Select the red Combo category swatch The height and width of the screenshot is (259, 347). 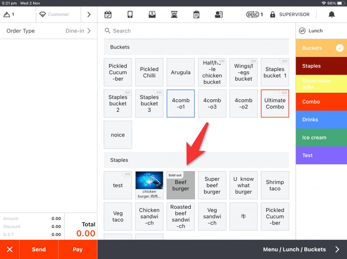point(321,102)
